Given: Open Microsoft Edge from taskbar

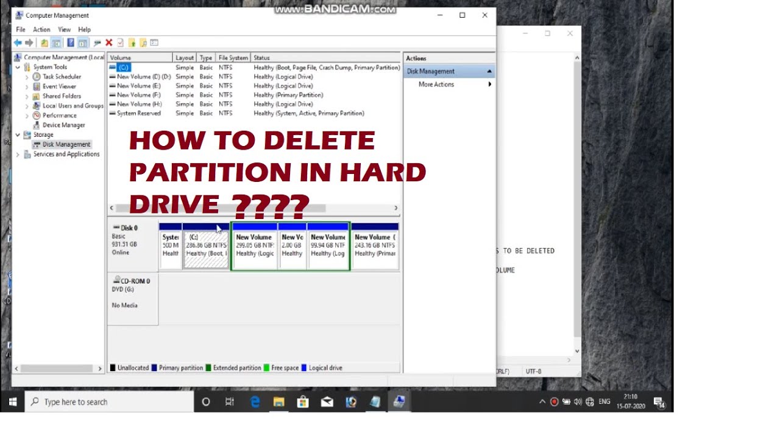Looking at the screenshot, I should 255,401.
